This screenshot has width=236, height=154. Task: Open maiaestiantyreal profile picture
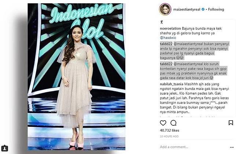165,9
